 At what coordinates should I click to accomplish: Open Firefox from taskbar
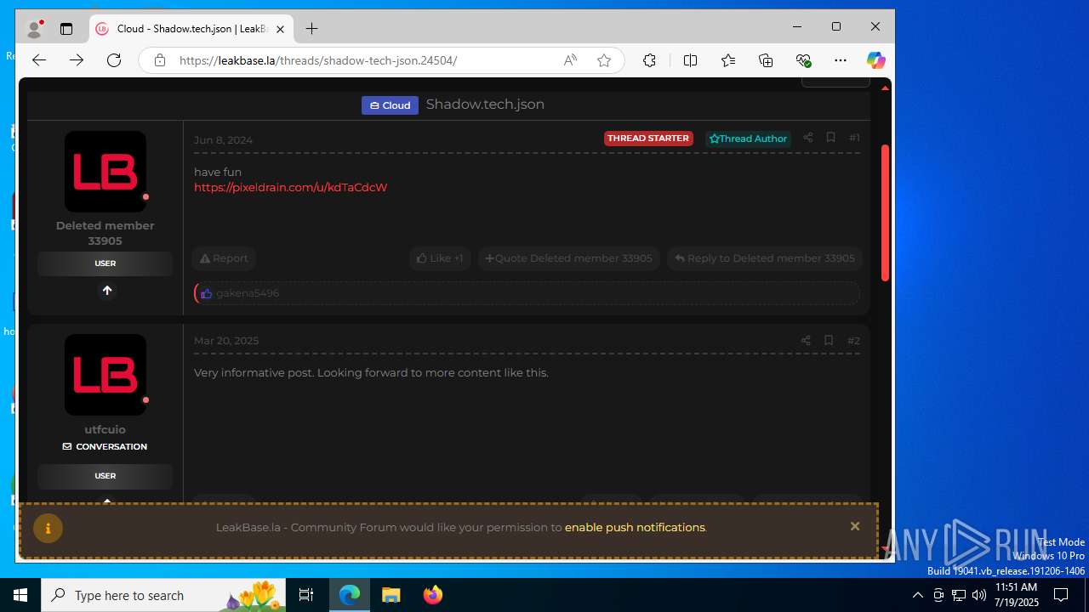[x=432, y=595]
